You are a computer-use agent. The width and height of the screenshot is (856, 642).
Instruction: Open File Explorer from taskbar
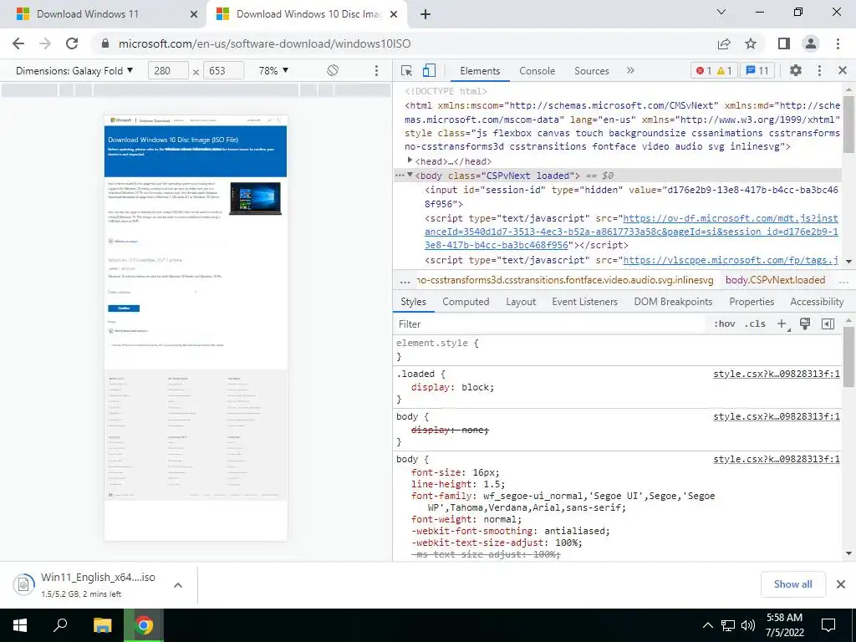102,625
